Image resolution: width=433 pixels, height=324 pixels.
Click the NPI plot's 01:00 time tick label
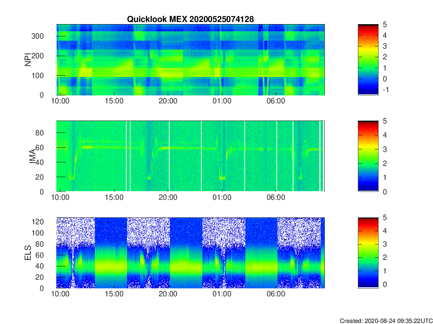[x=222, y=101]
